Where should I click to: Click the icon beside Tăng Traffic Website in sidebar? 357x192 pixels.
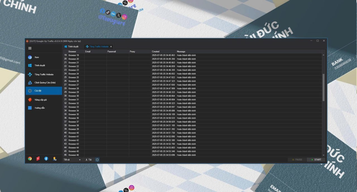30,74
